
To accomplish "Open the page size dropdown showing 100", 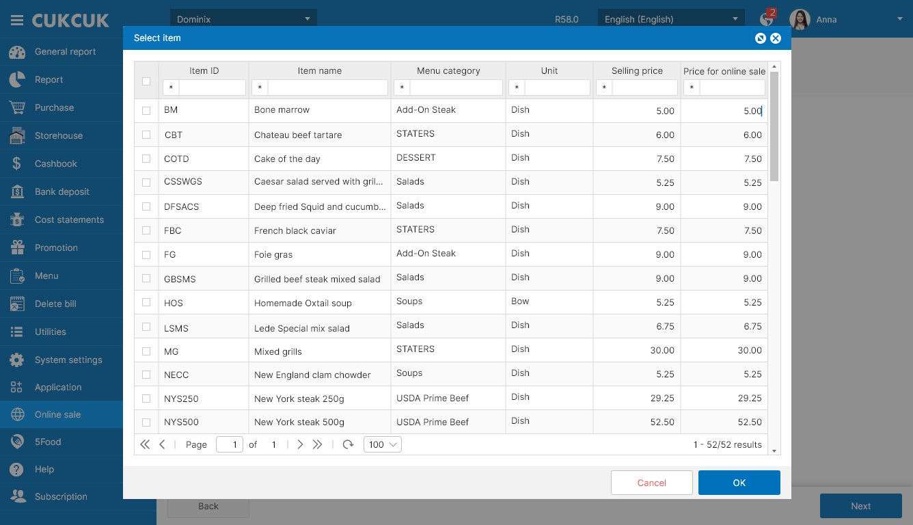I will pyautogui.click(x=383, y=444).
